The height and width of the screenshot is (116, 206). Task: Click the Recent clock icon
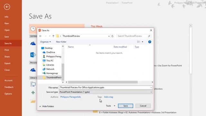coord(33,29)
